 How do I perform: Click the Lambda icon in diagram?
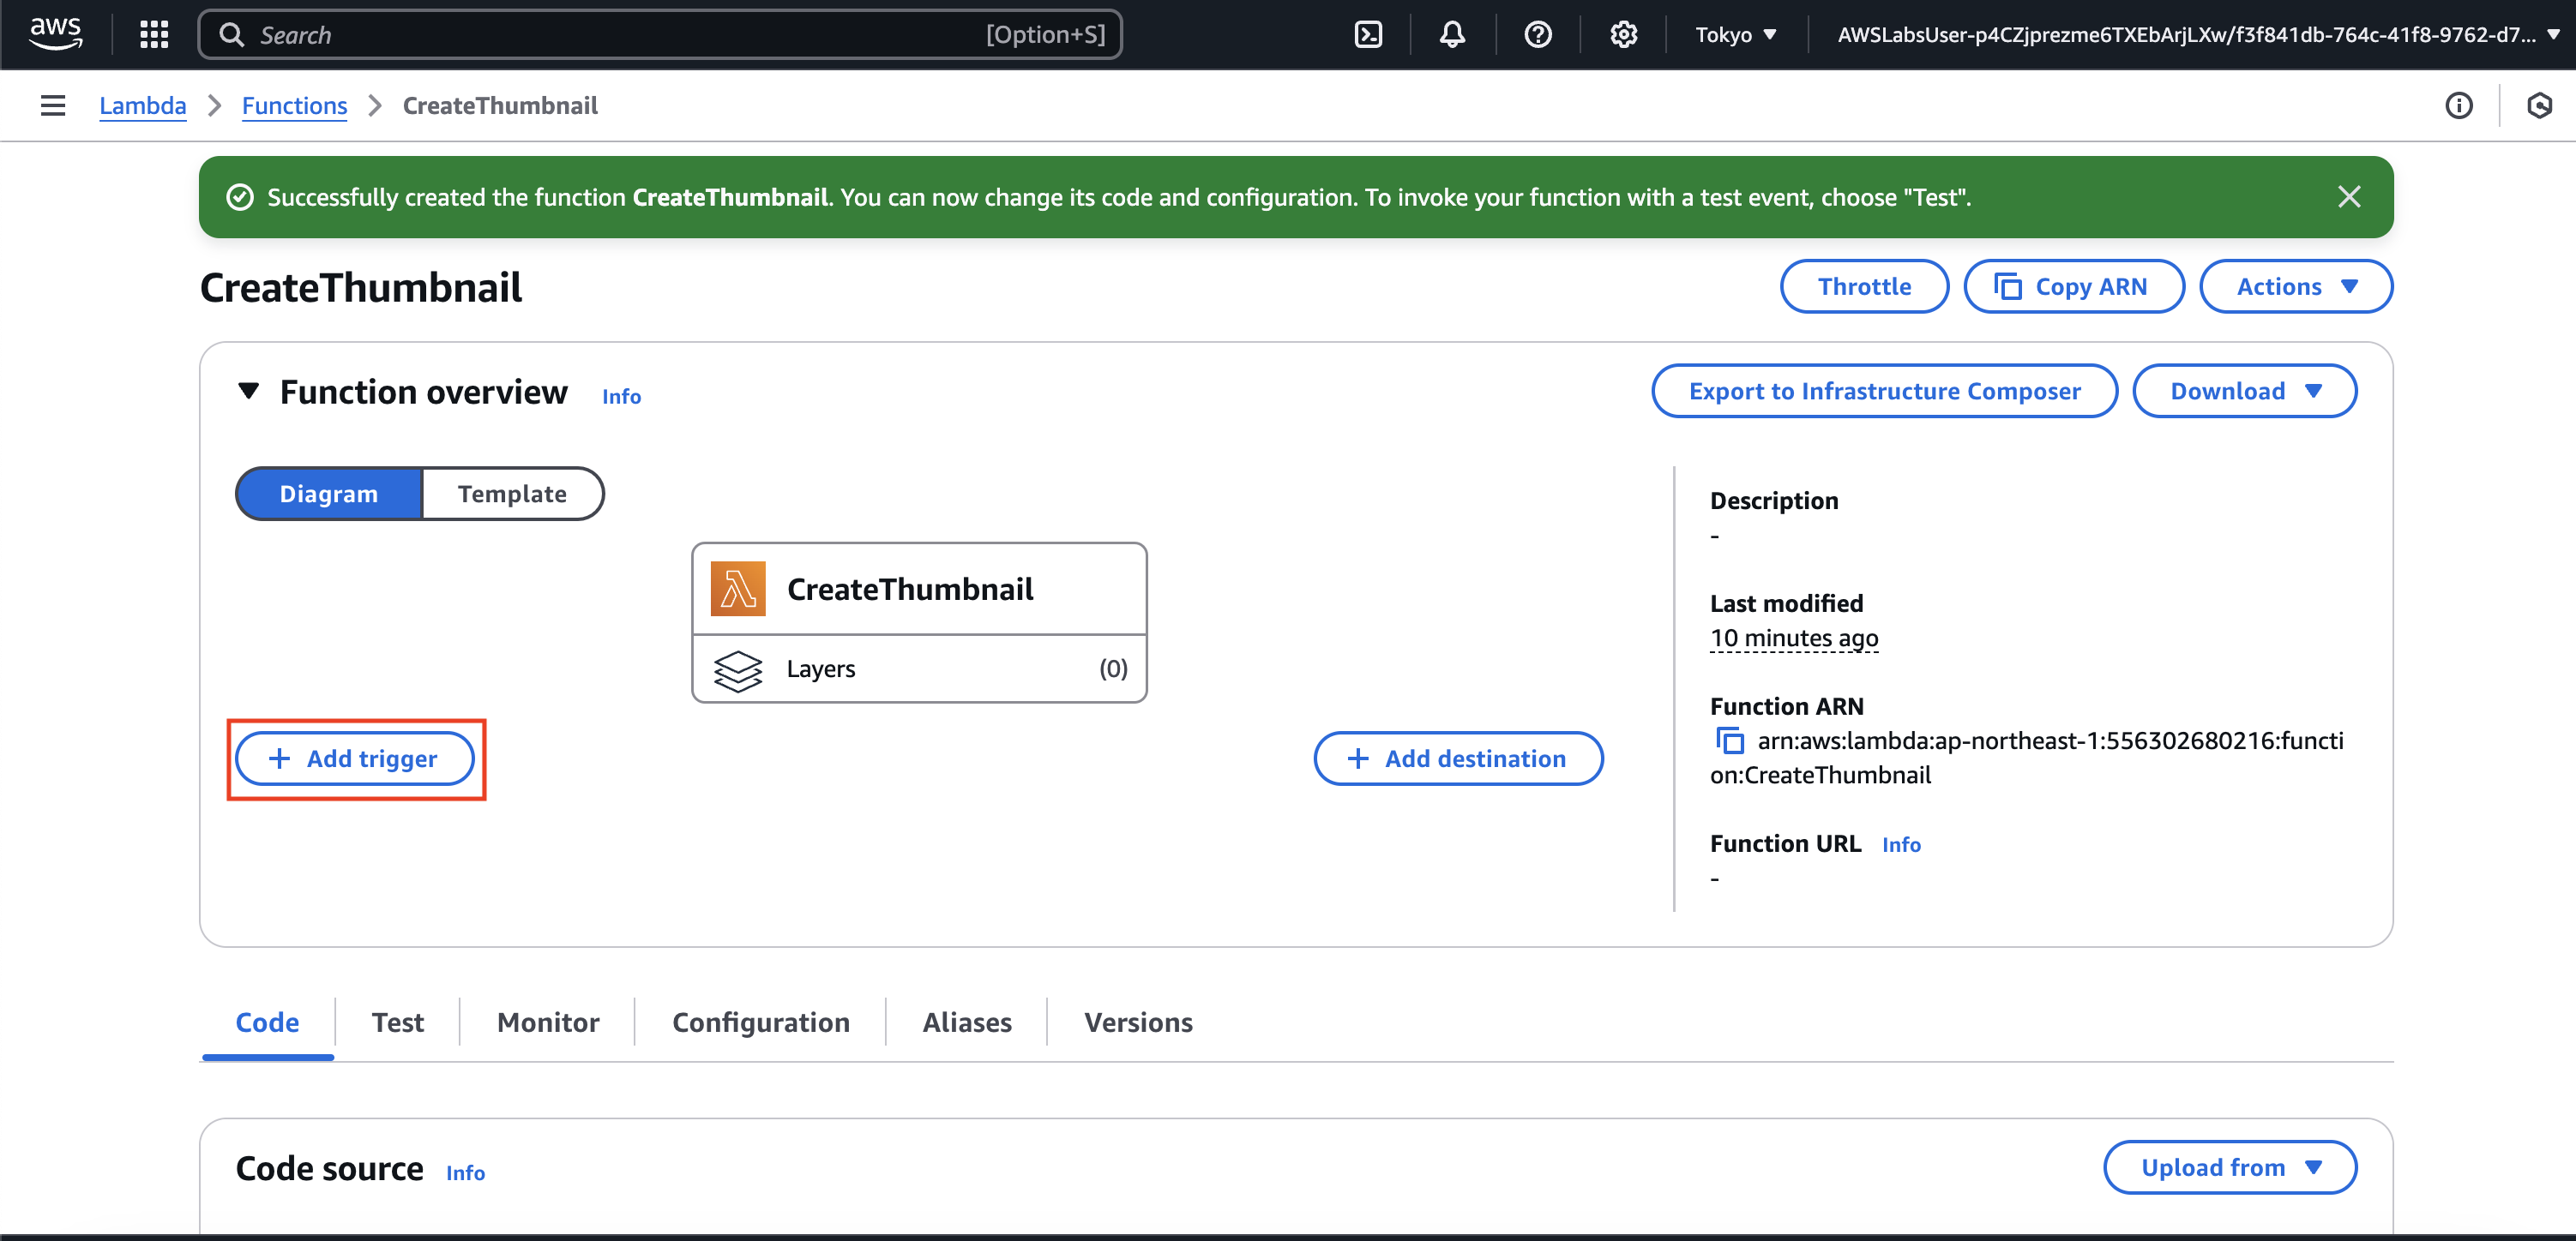pos(738,589)
